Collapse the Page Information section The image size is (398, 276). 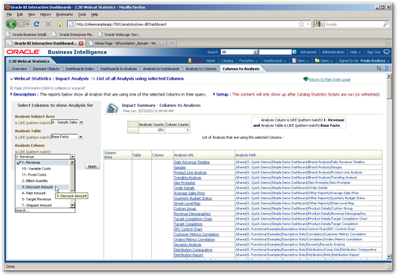[x=11, y=88]
